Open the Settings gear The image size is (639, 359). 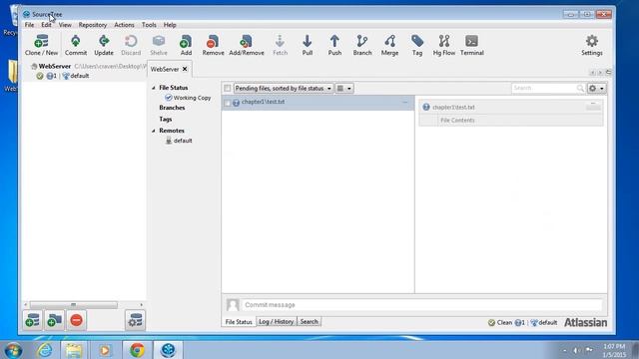pos(592,45)
